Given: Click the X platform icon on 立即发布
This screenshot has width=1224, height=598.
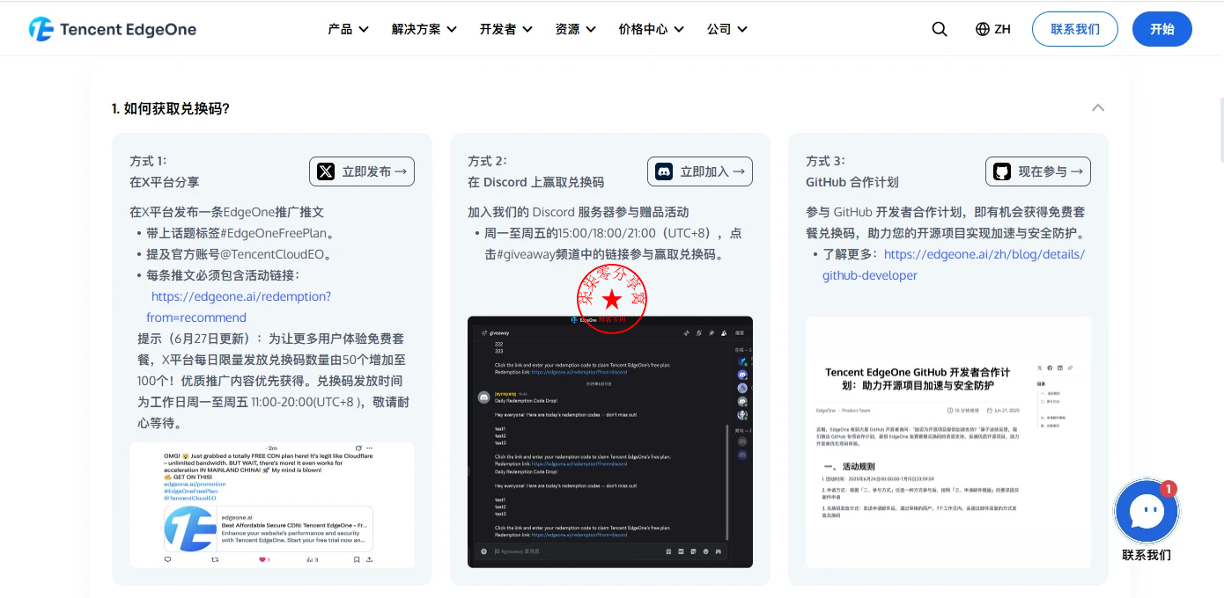Looking at the screenshot, I should click(x=326, y=171).
